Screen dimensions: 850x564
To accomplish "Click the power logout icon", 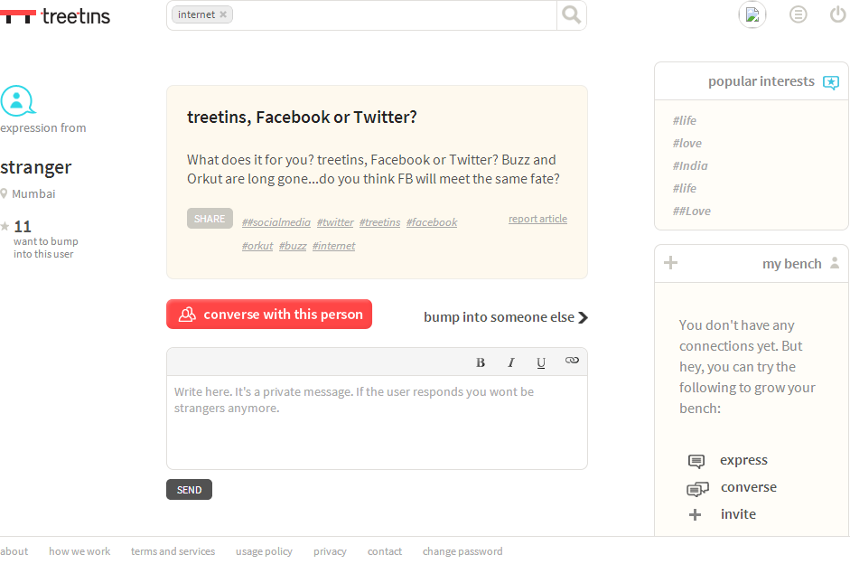I will pyautogui.click(x=837, y=14).
